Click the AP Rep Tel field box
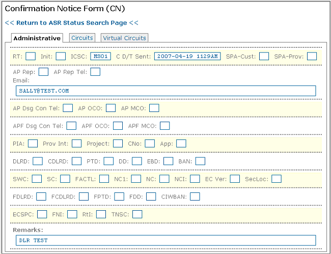The width and height of the screenshot is (331, 254). (95, 72)
